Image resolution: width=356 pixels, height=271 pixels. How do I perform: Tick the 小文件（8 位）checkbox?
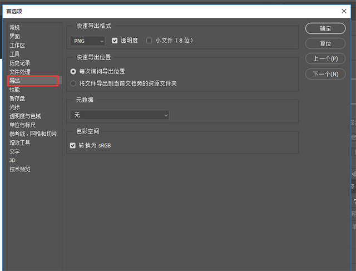coord(149,41)
